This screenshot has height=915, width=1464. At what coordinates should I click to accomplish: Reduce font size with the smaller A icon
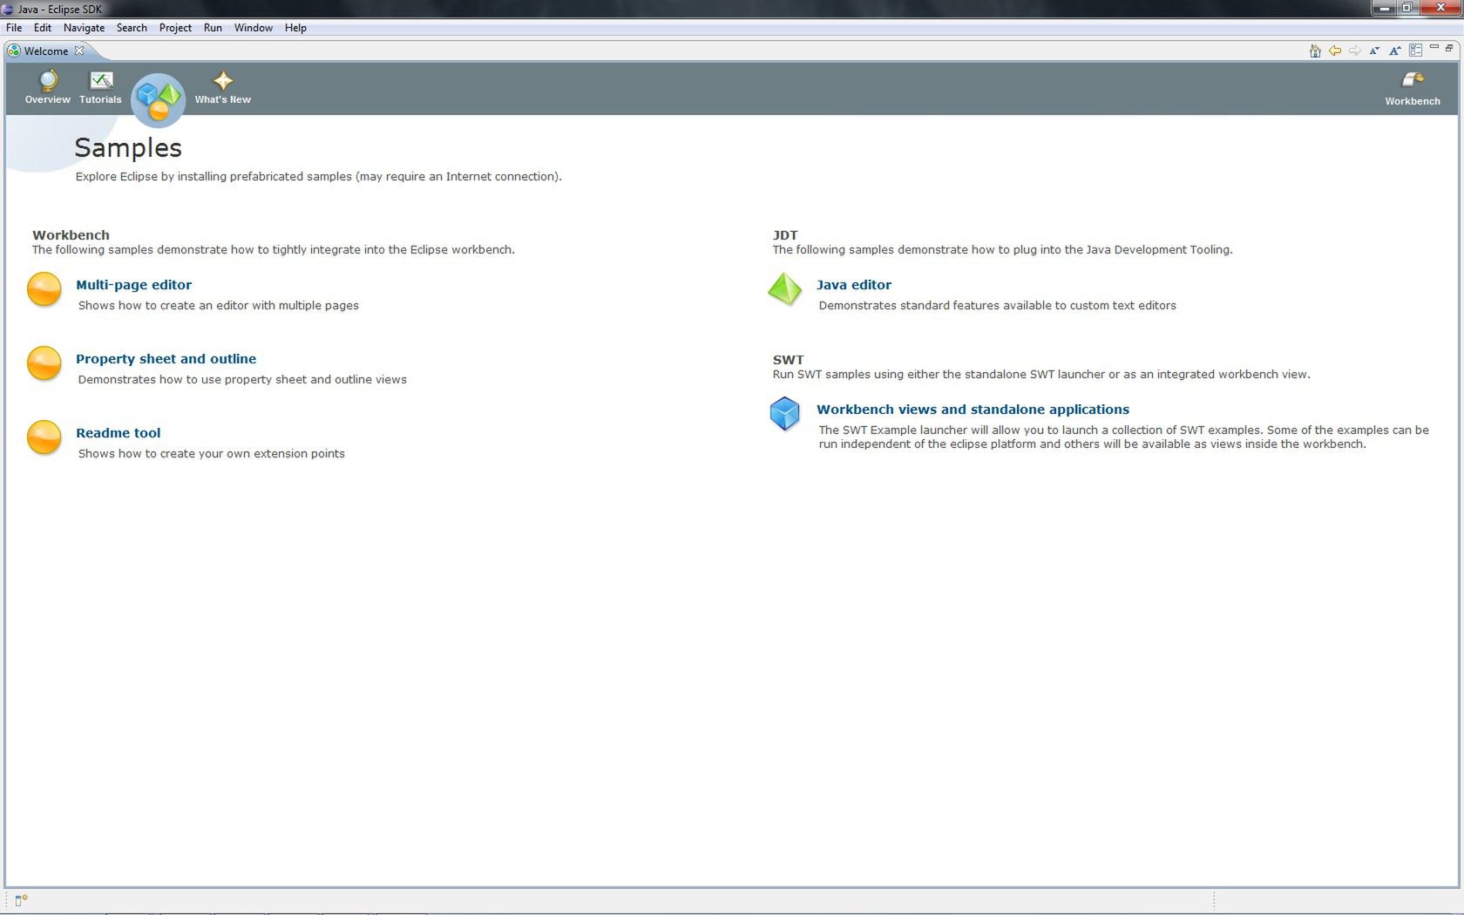point(1374,51)
